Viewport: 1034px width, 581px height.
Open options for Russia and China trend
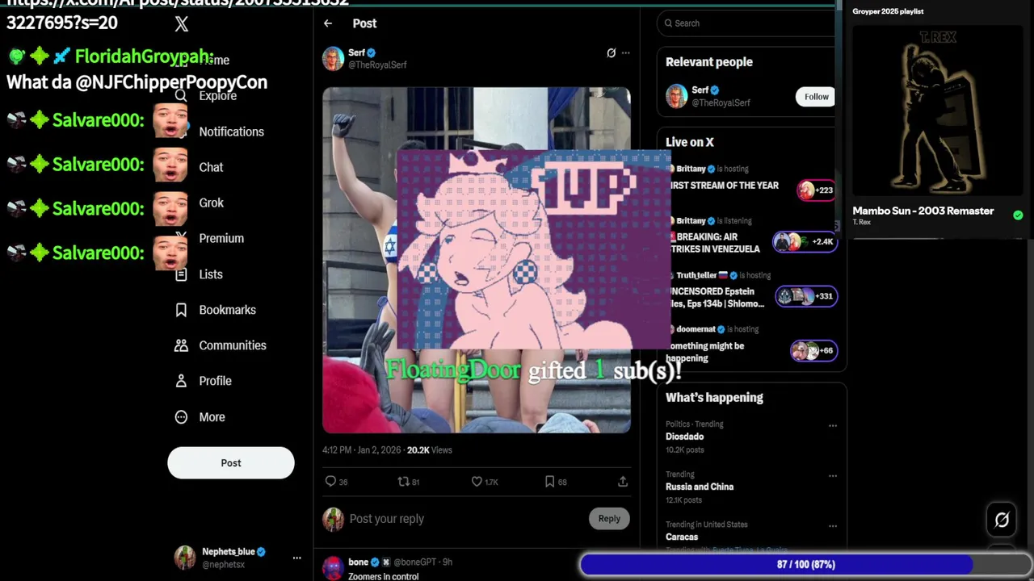point(833,475)
